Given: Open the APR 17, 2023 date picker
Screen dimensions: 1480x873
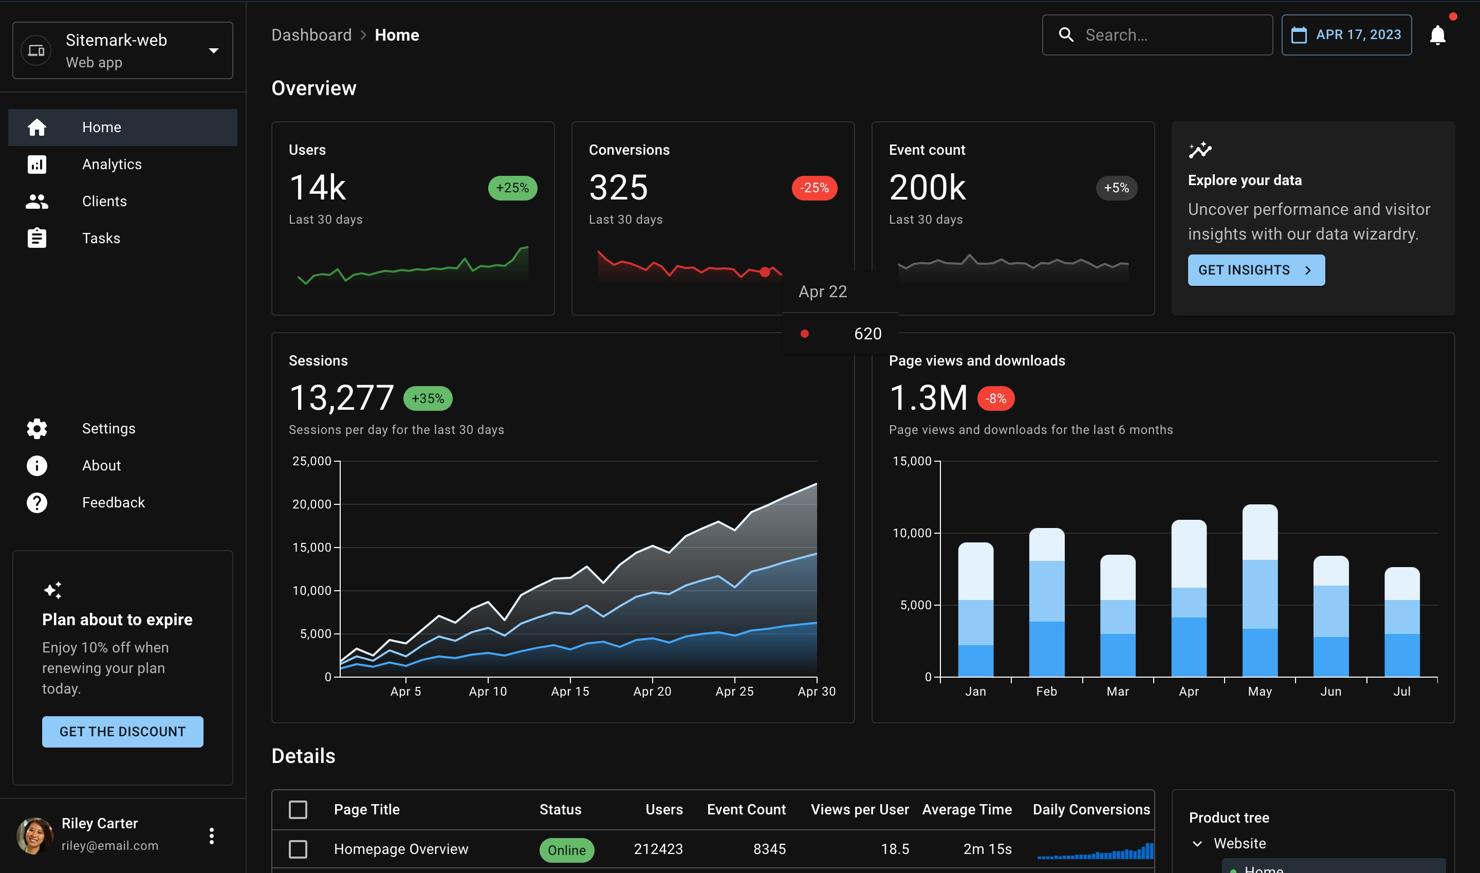Looking at the screenshot, I should (1346, 34).
